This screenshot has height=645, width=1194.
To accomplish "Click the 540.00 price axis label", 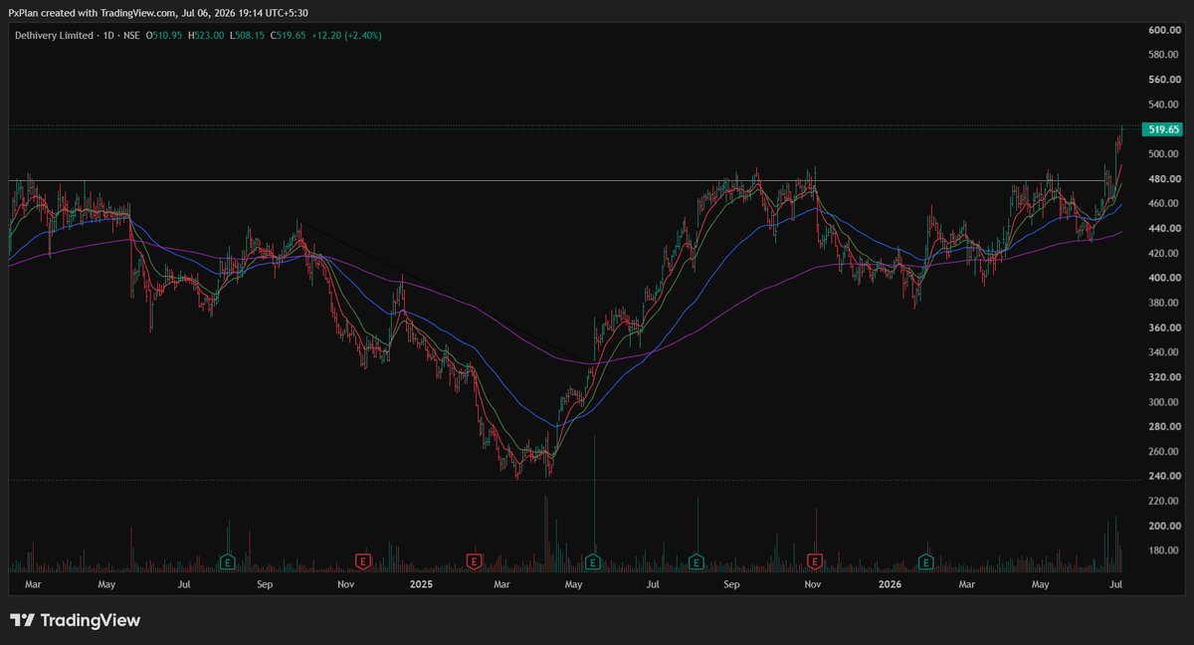I will (1163, 105).
